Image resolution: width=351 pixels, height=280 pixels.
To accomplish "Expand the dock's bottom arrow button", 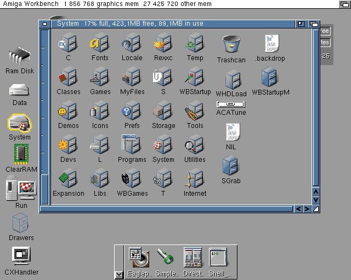I will [118, 275].
